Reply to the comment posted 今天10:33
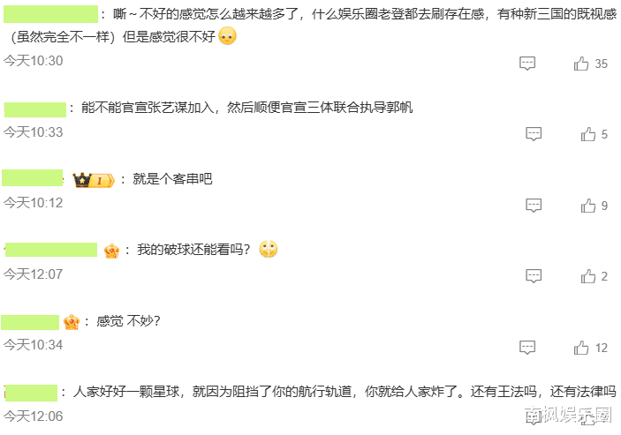Viewport: 621px width, 435px height. coord(534,134)
